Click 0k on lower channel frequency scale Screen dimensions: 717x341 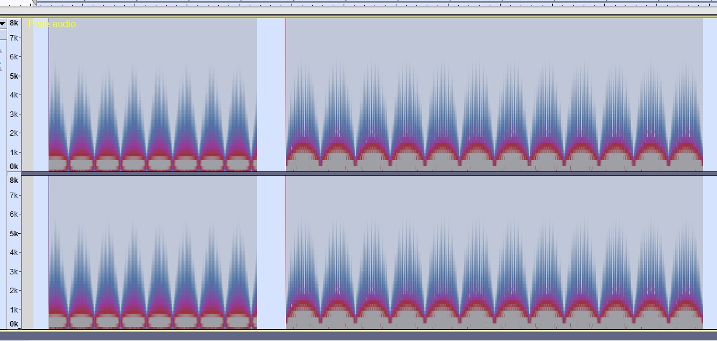[13, 324]
